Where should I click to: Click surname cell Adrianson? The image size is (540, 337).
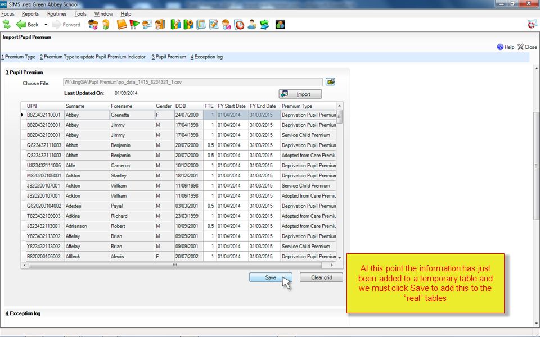(87, 226)
